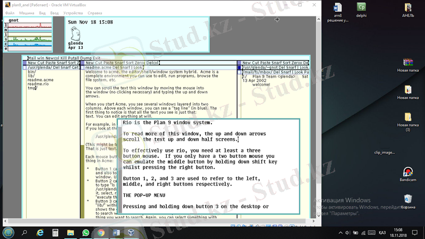Image resolution: width=425 pixels, height=239 pixels.
Task: Click Look in the readme.acme window tag
Action: coord(138,67)
